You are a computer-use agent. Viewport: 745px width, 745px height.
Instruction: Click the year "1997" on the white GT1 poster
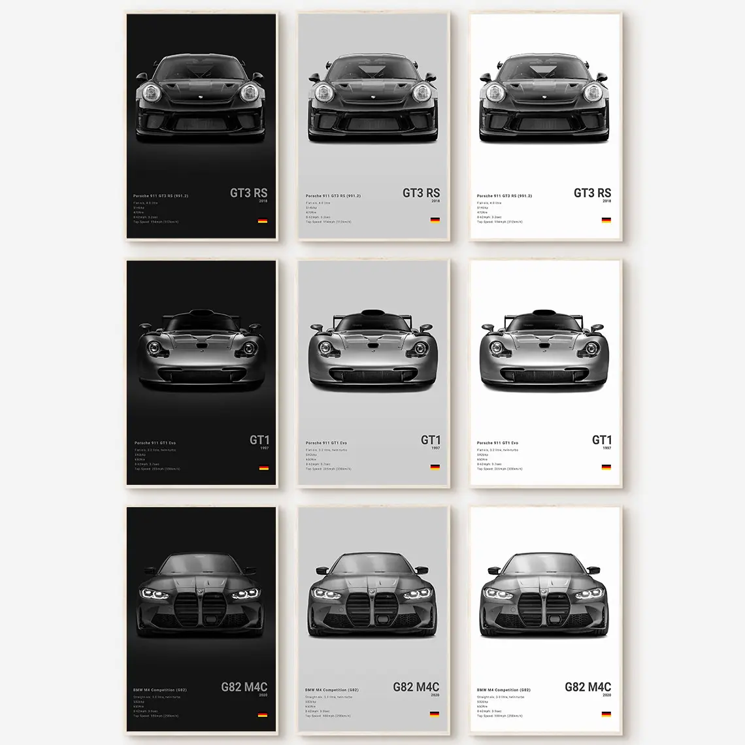[x=606, y=448]
